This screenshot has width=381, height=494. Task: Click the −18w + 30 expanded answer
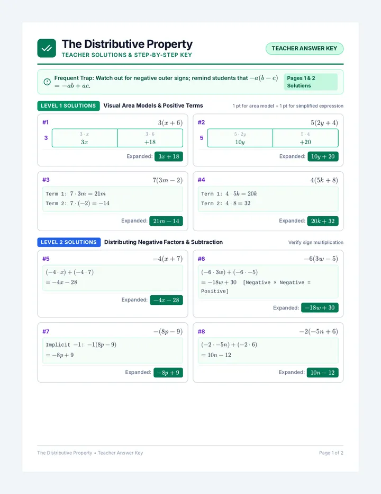(320, 308)
